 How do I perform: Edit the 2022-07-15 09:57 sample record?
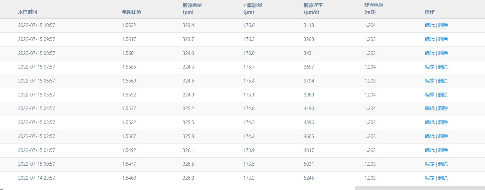pyautogui.click(x=429, y=39)
